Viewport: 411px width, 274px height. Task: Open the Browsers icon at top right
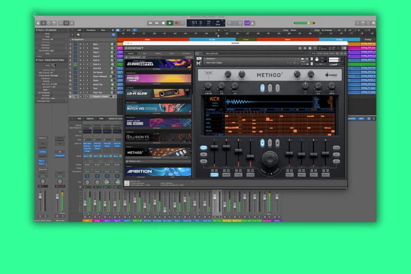pyautogui.click(x=373, y=23)
